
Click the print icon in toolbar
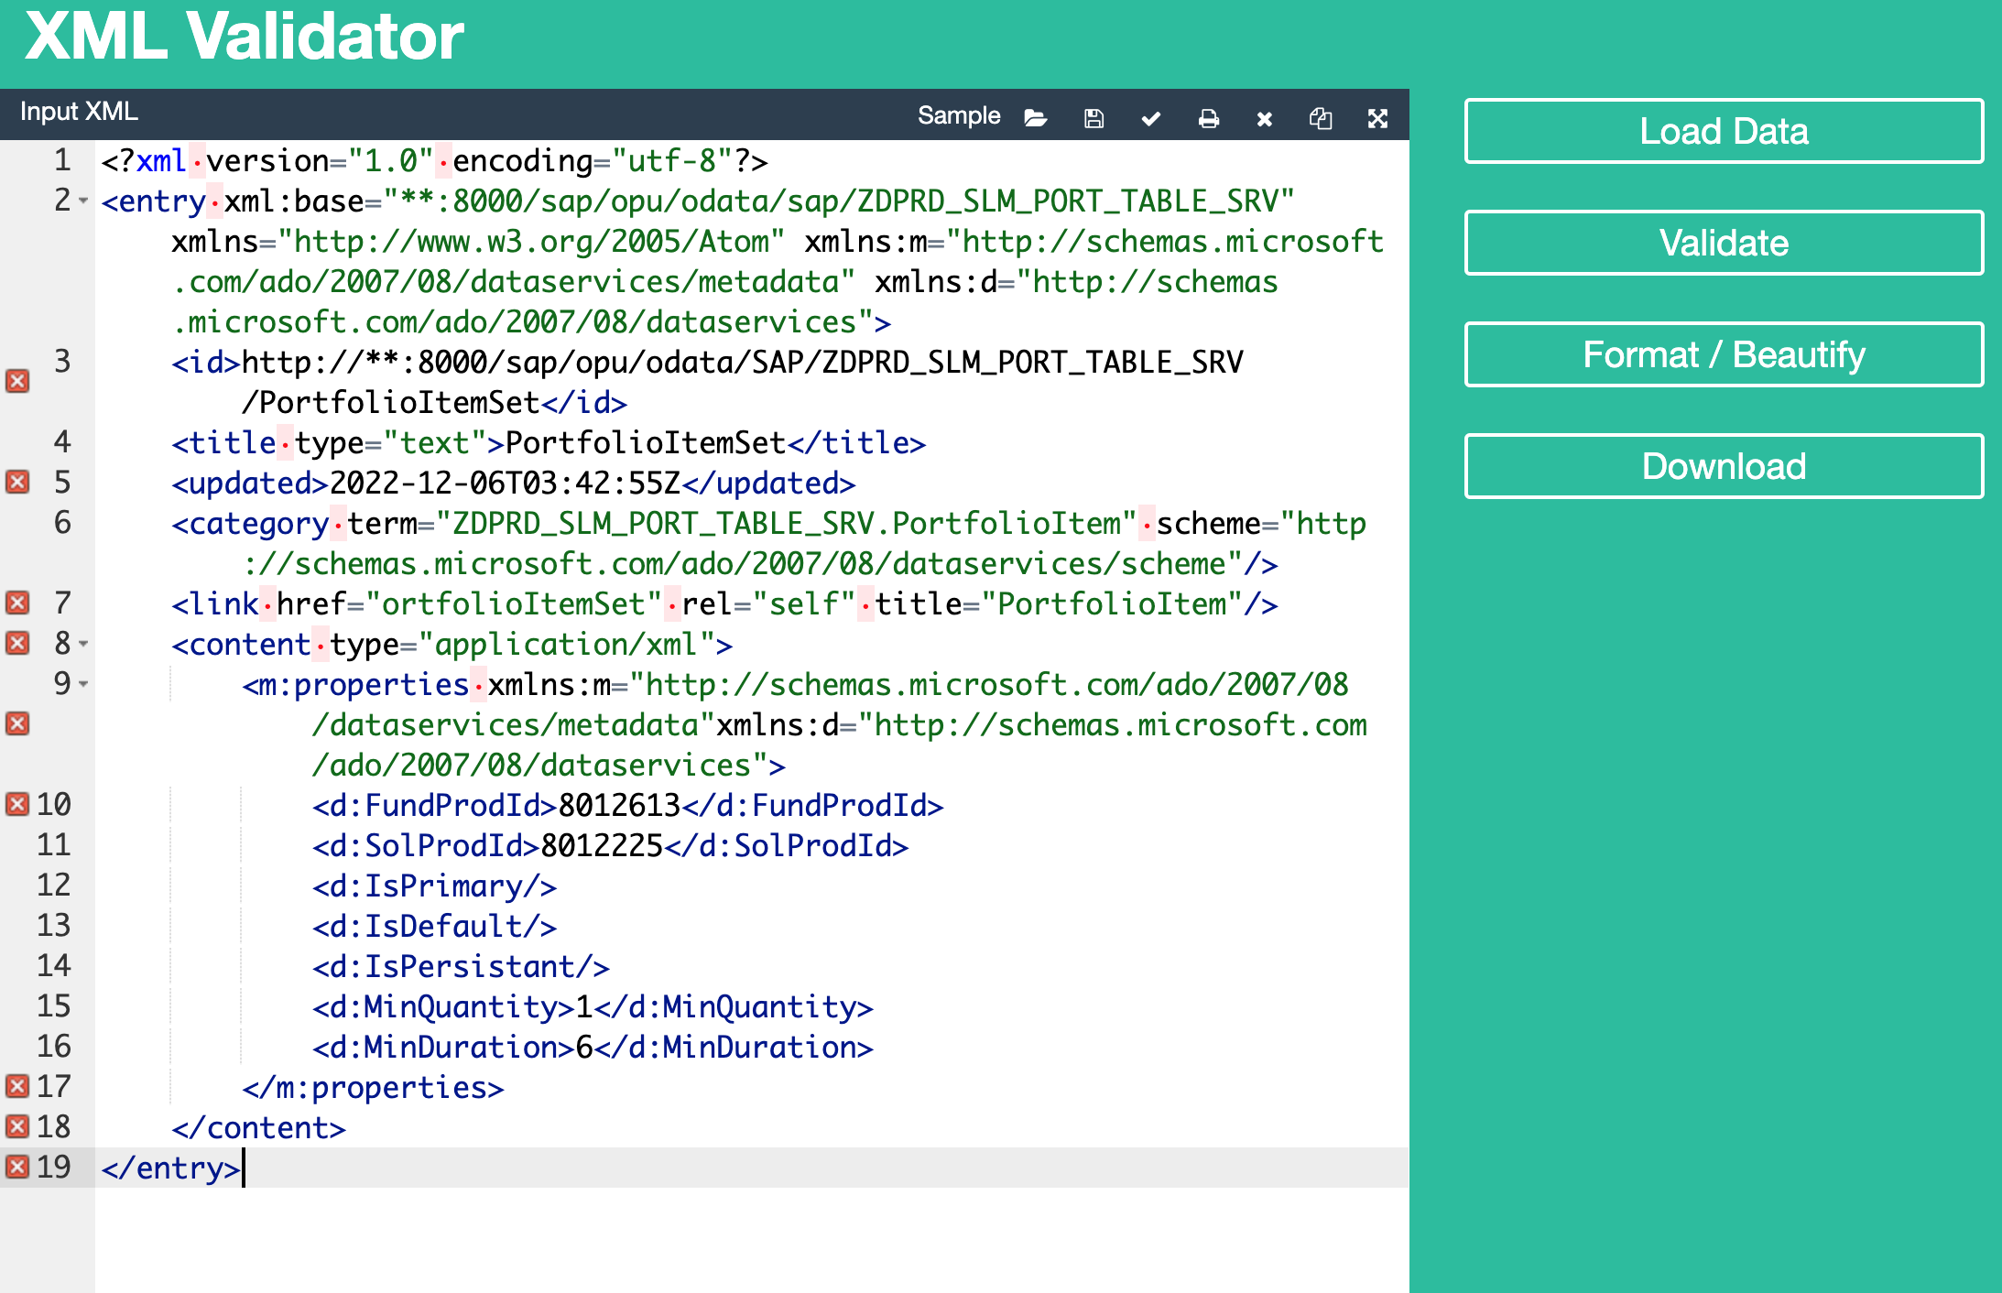[1208, 117]
